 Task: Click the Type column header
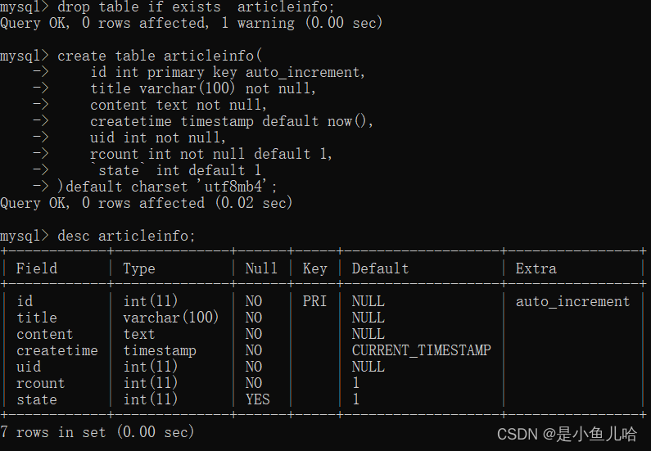[139, 268]
